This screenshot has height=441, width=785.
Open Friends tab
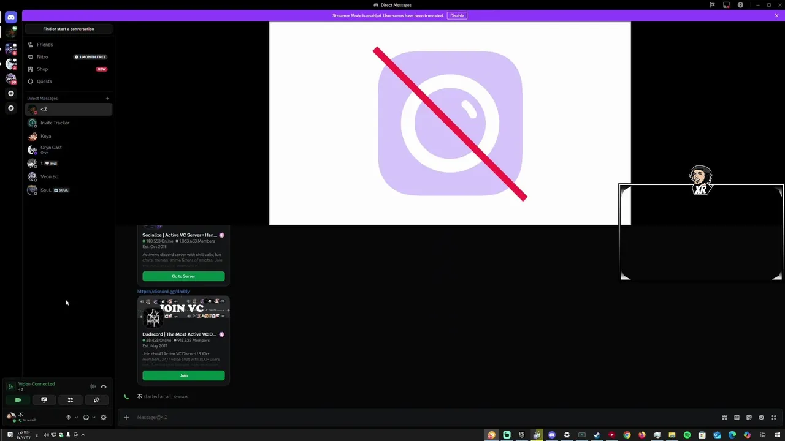[69, 45]
